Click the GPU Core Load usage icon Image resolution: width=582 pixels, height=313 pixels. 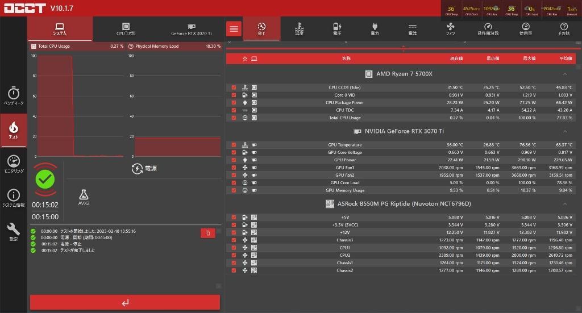[245, 182]
